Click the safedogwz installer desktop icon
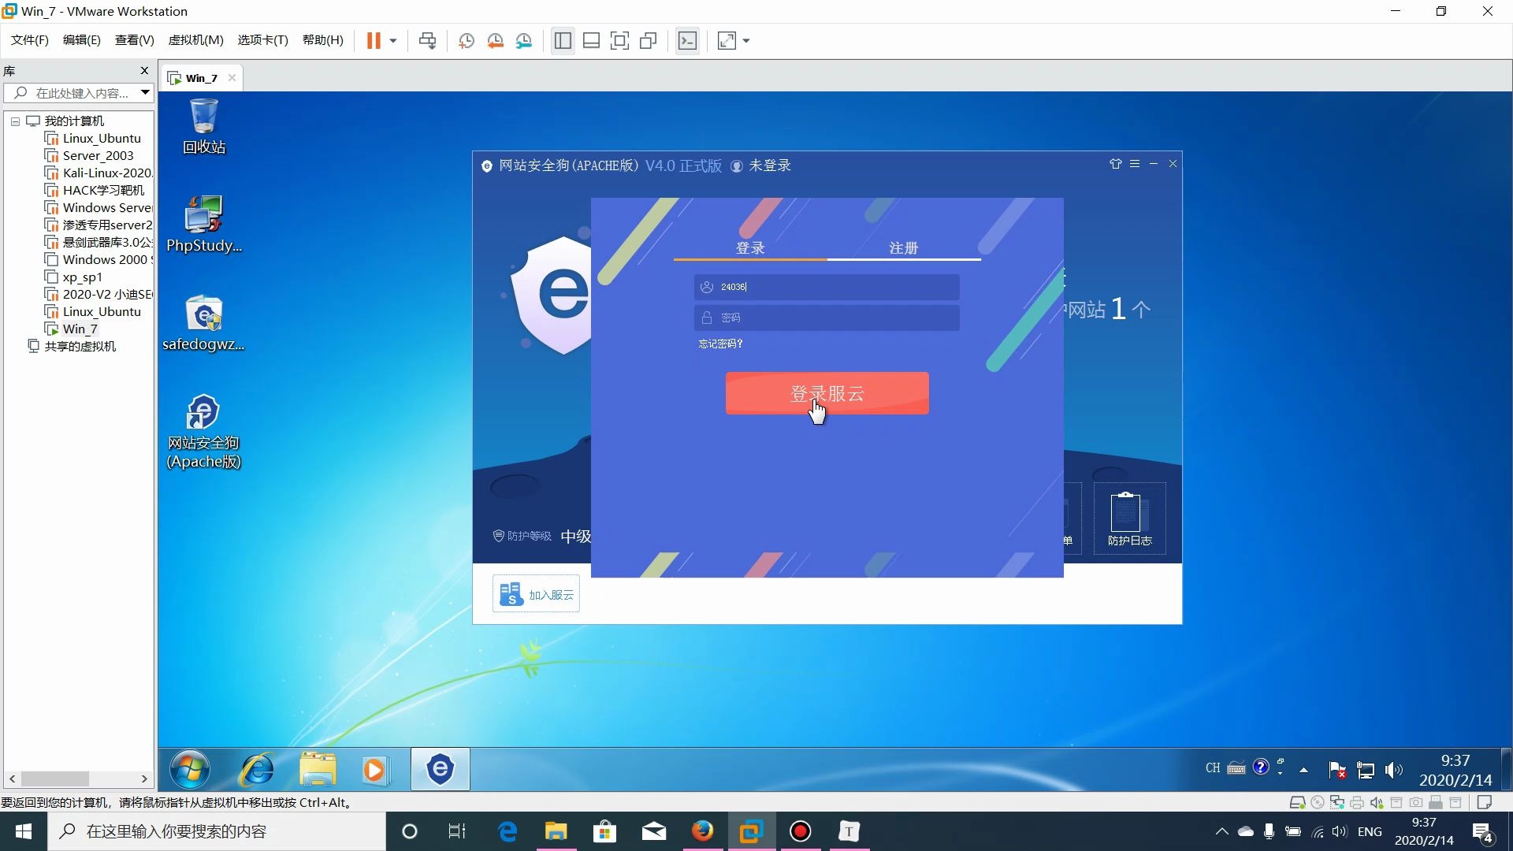The image size is (1513, 851). click(204, 323)
